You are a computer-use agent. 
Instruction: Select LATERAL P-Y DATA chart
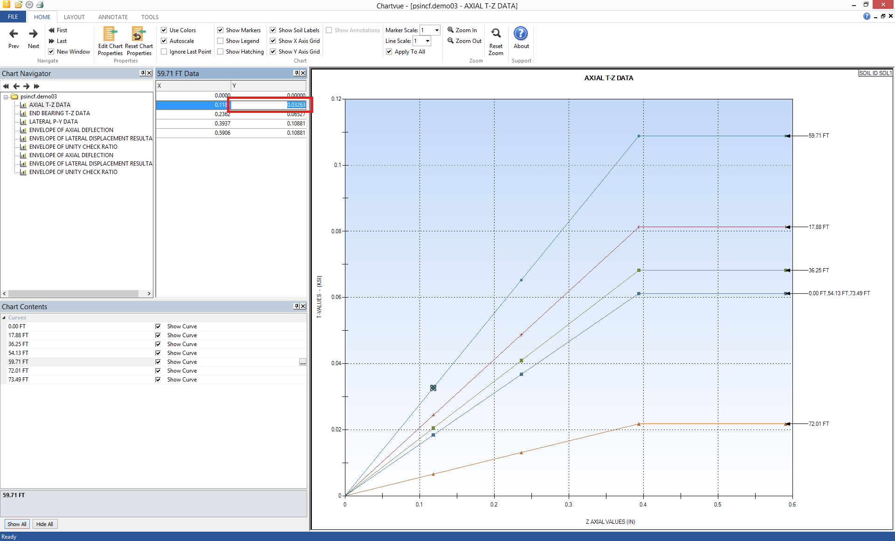pyautogui.click(x=53, y=122)
